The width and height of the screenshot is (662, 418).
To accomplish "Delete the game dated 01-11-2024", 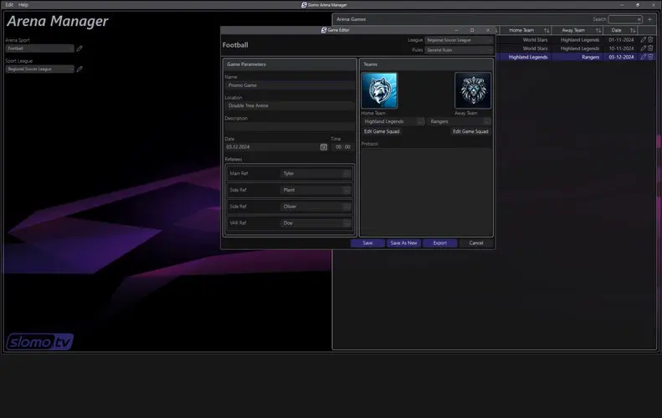I will (650, 38).
